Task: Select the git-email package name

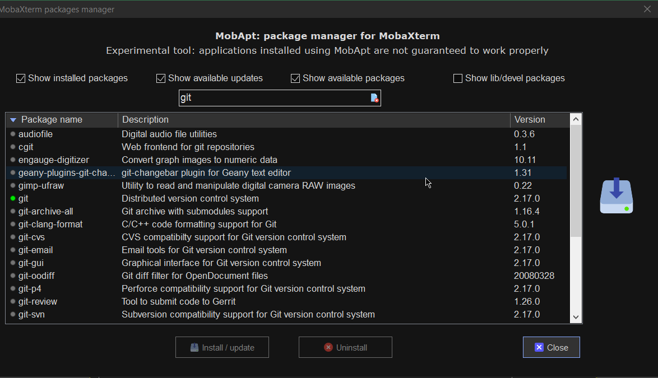Action: (36, 250)
